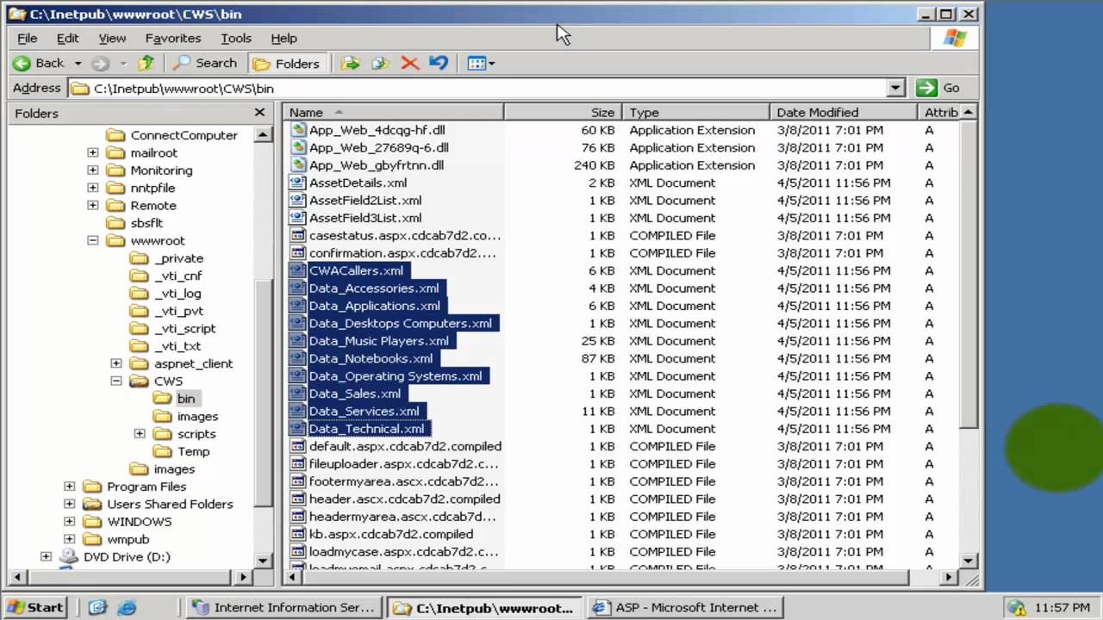1103x620 pixels.
Task: Switch to Internet Information Services taskbar button
Action: point(285,607)
